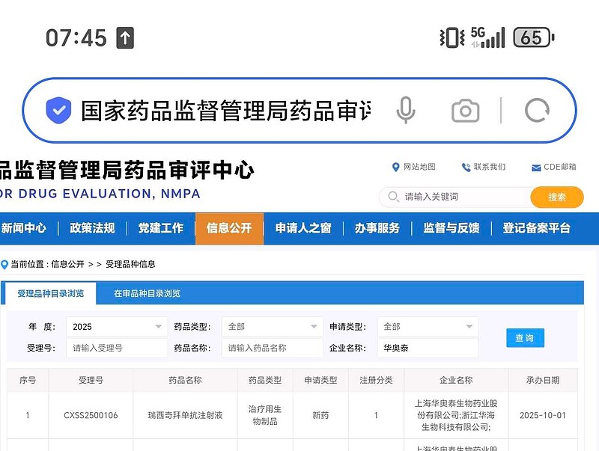Click drug name 瑞西奇拜单抗注射液
Viewport: 599px width, 451px height.
[x=185, y=415]
